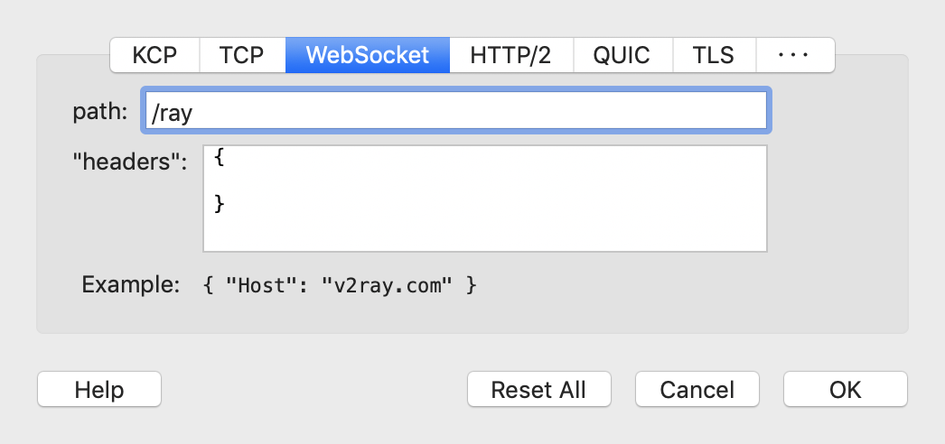The width and height of the screenshot is (945, 444).
Task: Open the more tabs ellipsis segment
Action: click(x=794, y=55)
